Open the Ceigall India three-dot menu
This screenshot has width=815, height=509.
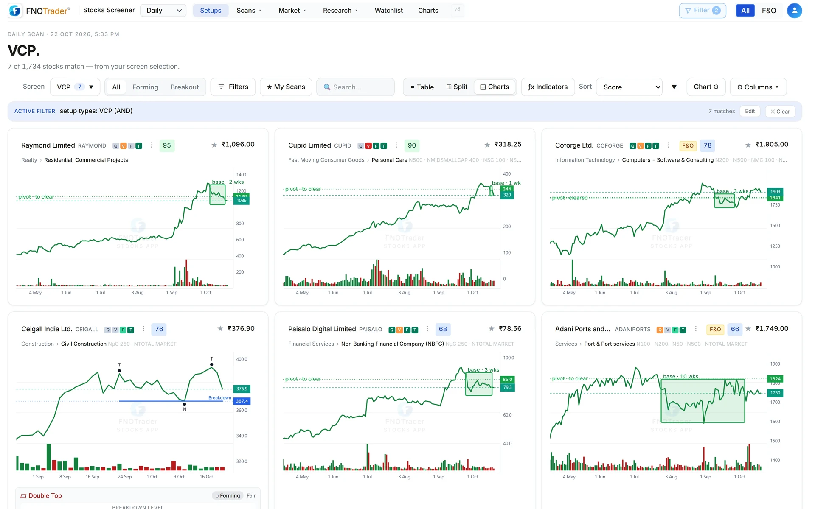(x=143, y=329)
